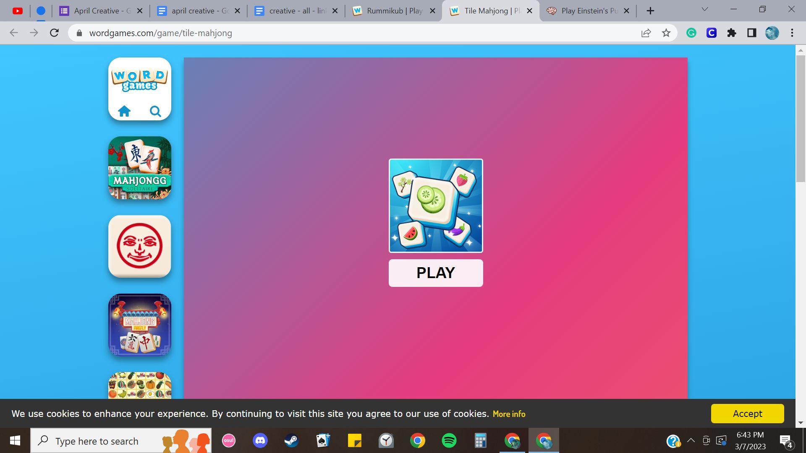Click the share page icon
Screen dimensions: 806x453
pyautogui.click(x=646, y=33)
